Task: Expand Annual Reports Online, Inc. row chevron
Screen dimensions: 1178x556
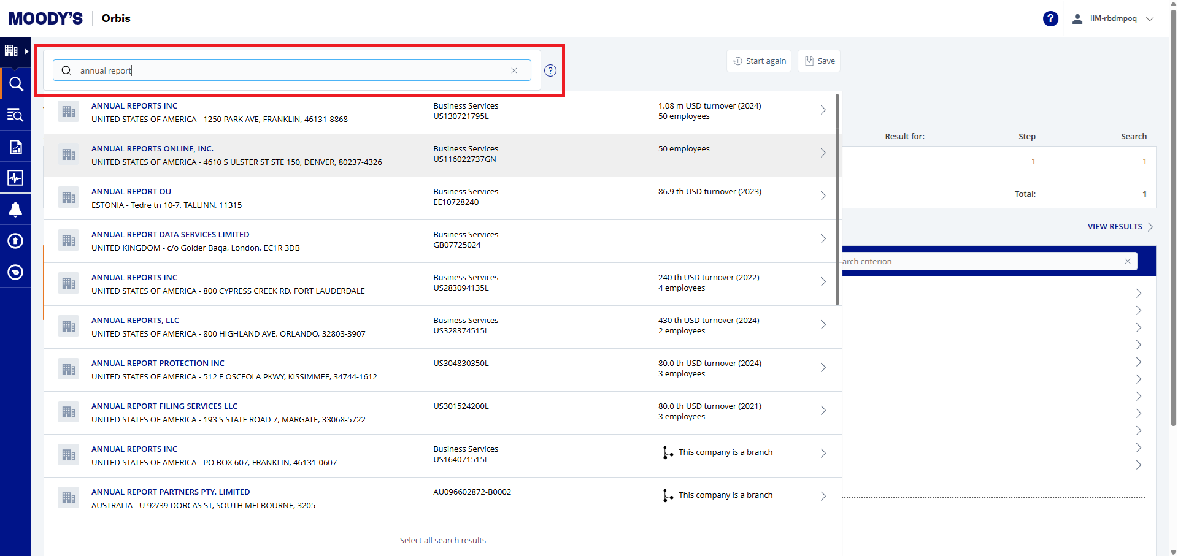Action: pos(823,153)
